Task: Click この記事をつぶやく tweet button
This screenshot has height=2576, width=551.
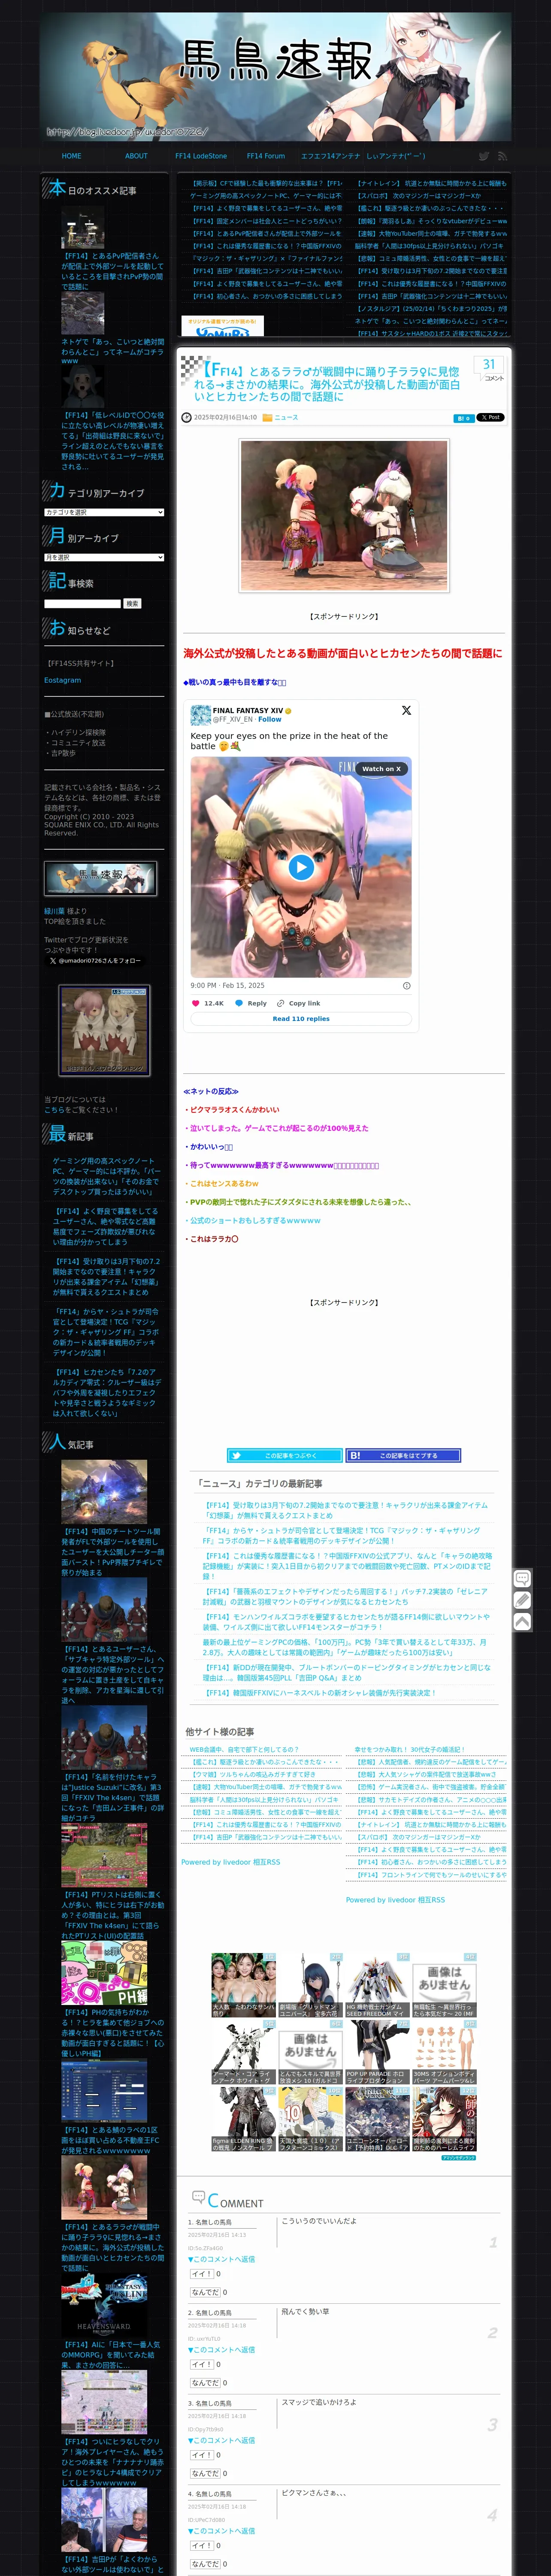Action: click(x=285, y=1456)
